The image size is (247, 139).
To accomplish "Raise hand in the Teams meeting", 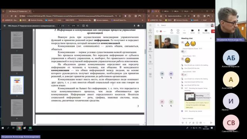I will point(172,31).
